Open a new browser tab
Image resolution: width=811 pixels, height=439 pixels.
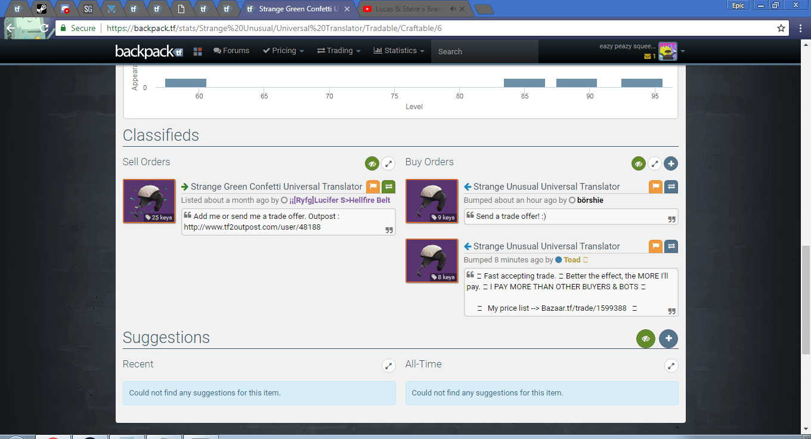tap(484, 9)
